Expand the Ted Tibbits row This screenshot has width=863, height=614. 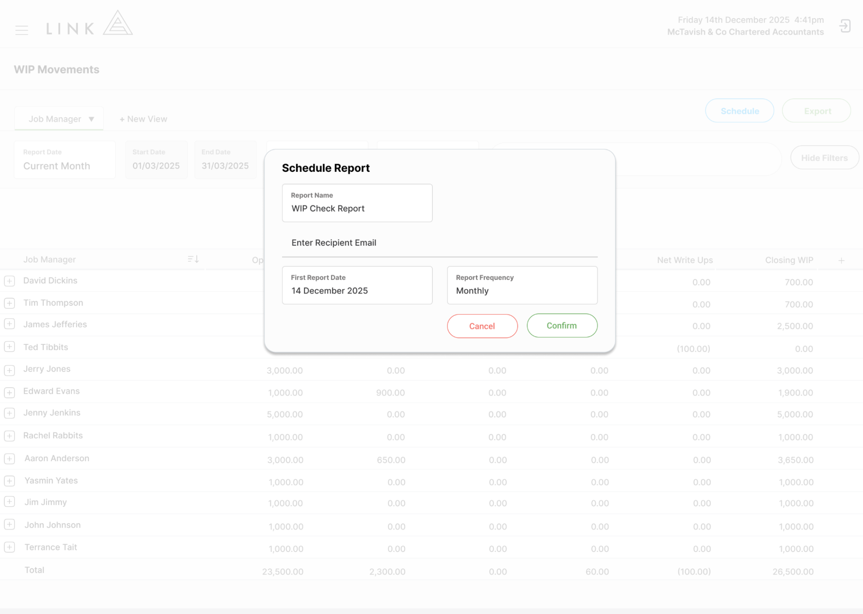tap(10, 347)
